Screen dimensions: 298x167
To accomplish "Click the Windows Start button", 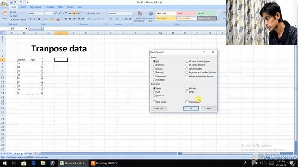I will [x=5, y=163].
